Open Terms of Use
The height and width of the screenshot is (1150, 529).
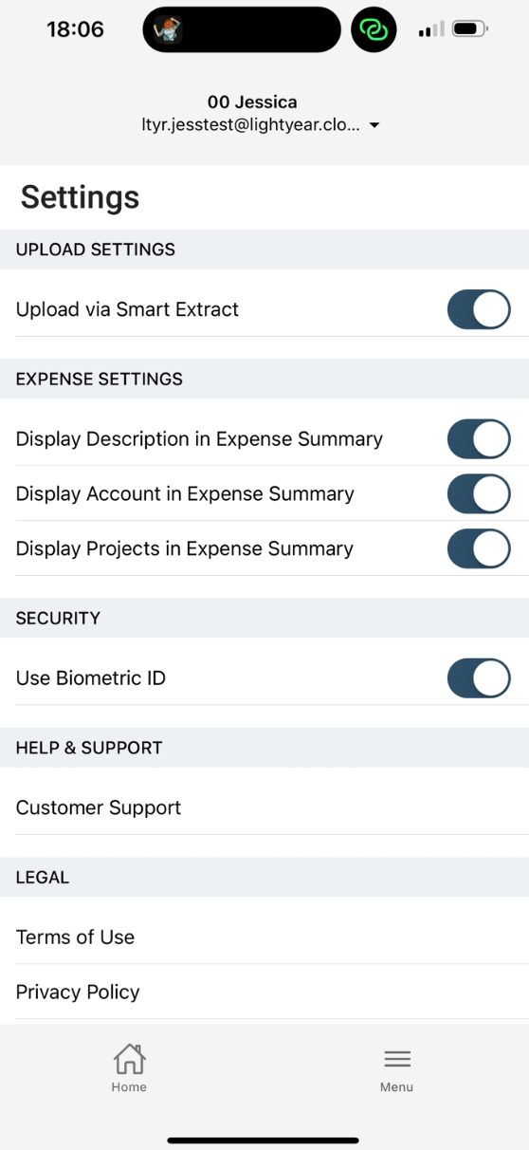264,937
